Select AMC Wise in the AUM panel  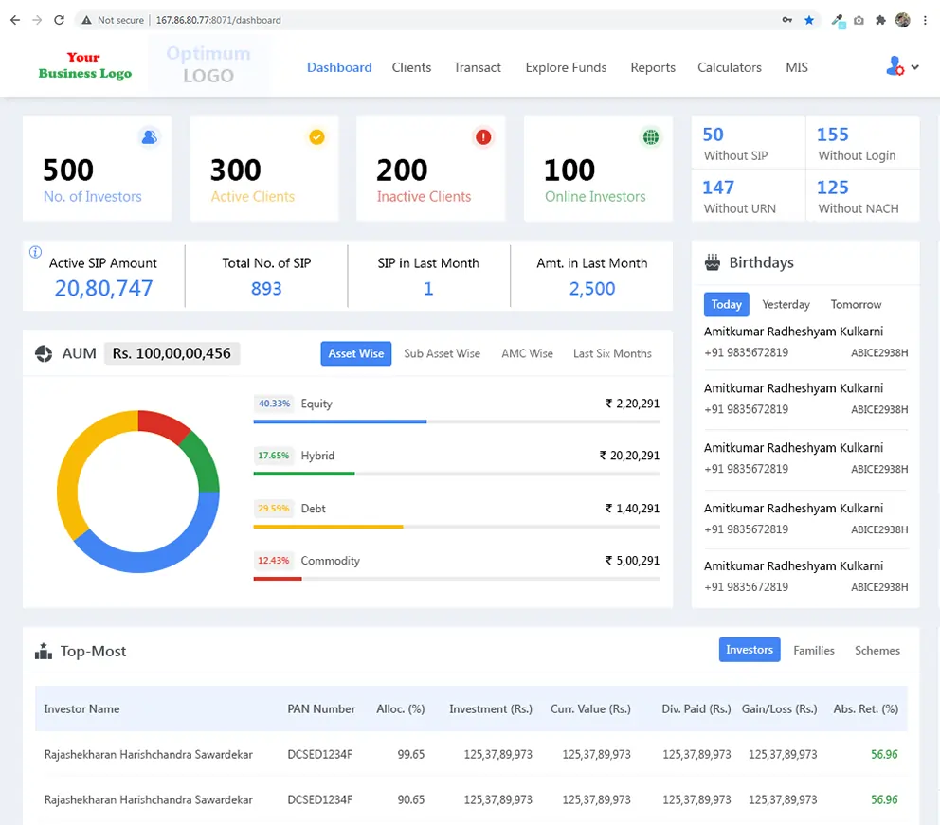(x=527, y=353)
